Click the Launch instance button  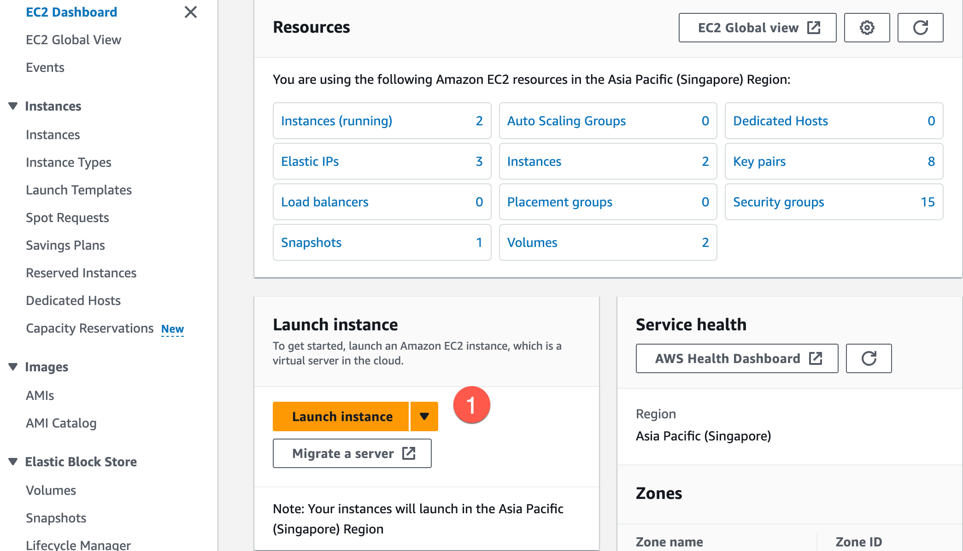341,416
